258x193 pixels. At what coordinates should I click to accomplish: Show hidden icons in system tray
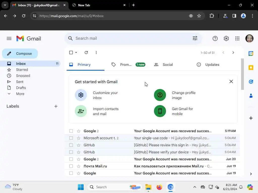[195, 187]
